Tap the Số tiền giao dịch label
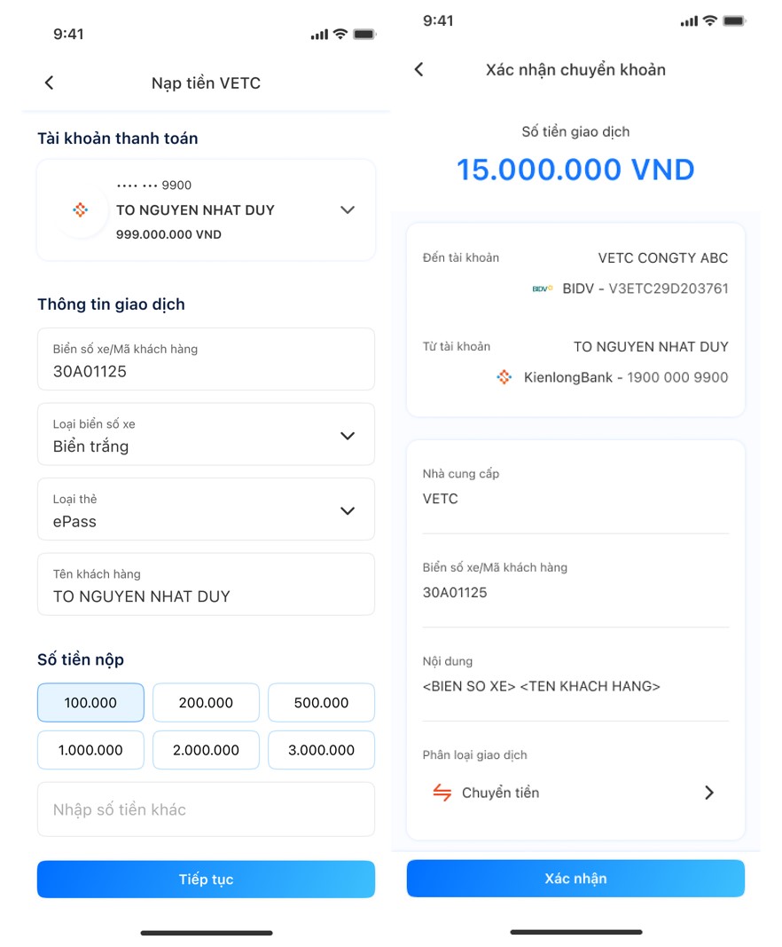This screenshot has height=947, width=782. (x=575, y=131)
